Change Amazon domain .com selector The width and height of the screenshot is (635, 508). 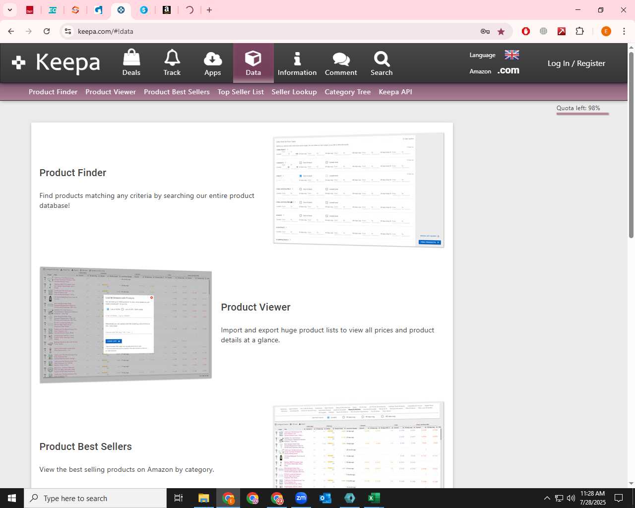[508, 70]
